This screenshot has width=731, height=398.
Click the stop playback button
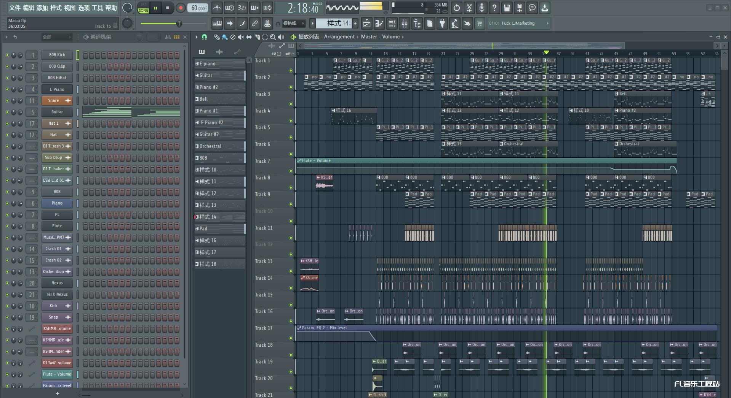[x=168, y=8]
